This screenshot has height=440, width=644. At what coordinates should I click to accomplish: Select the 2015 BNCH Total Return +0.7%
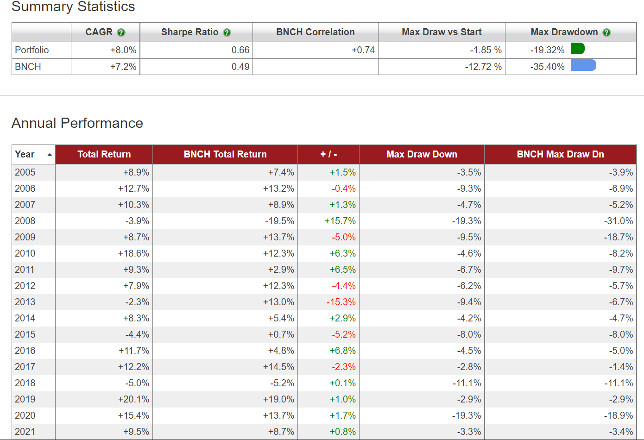point(281,334)
